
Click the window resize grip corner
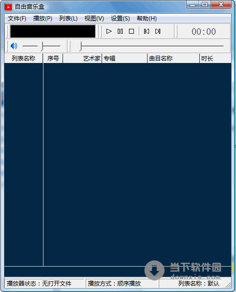click(228, 285)
